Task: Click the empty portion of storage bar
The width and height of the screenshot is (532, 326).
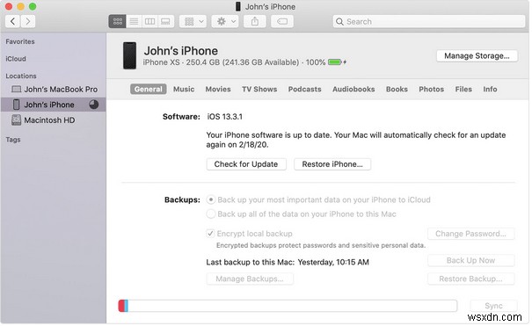Action: point(293,306)
